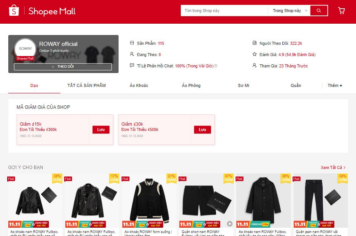356x236 pixels.
Task: Click the chevron beside Xem Tất Cả
Action: 345,167
